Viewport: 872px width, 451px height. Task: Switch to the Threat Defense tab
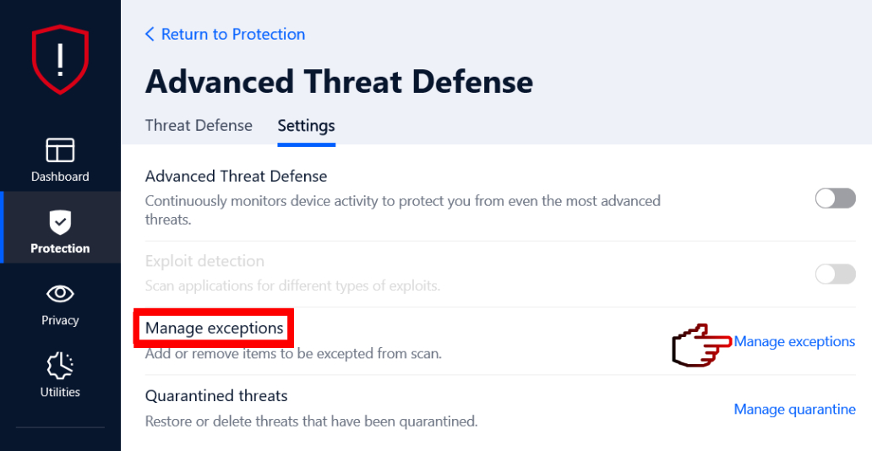point(199,125)
